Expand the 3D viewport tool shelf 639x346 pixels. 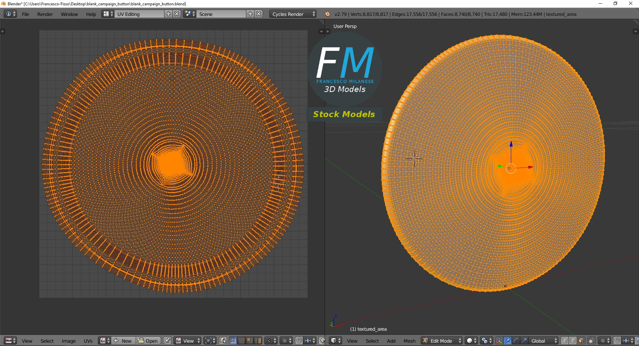point(328,31)
